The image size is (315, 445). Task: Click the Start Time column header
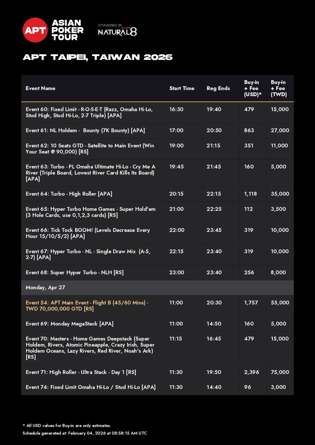(182, 88)
